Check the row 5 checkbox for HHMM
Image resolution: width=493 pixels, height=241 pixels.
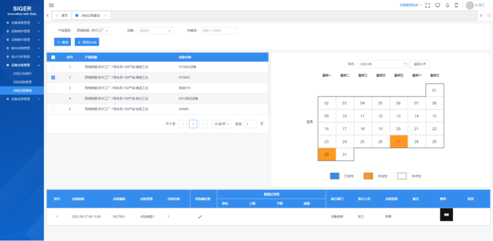53,109
